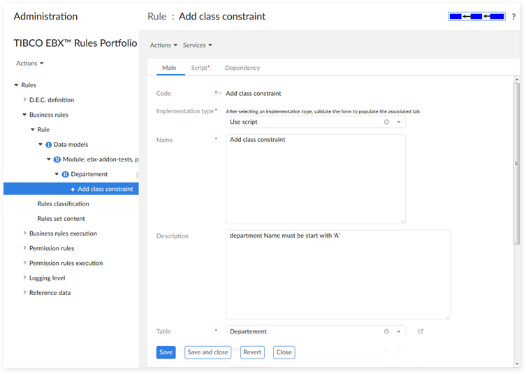526x374 pixels.
Task: Expand Business rules execution node
Action: coord(25,233)
